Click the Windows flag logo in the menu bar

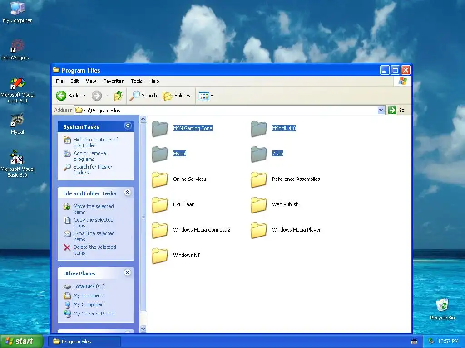(x=403, y=81)
